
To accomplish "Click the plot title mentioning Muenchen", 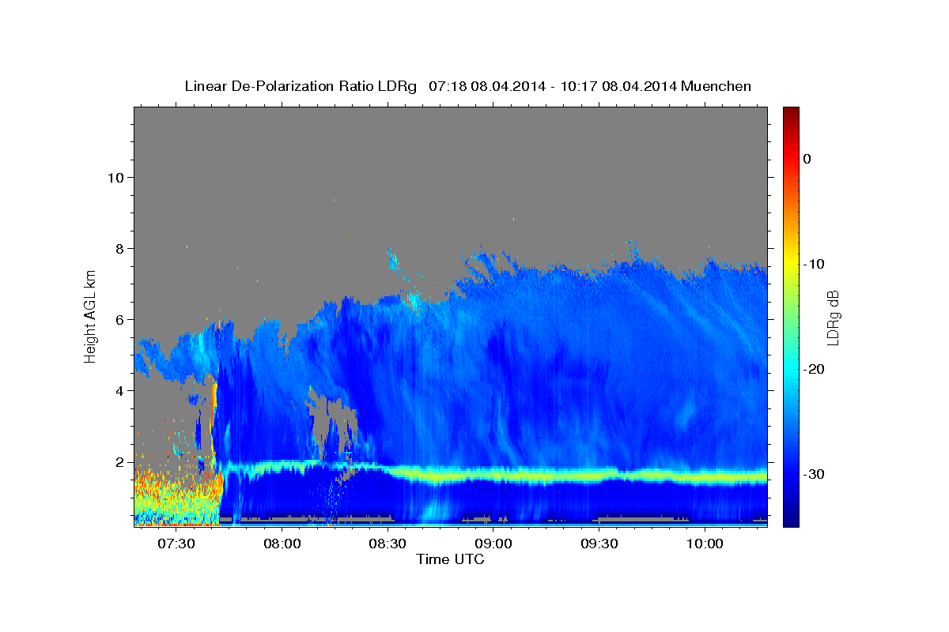I will point(467,86).
